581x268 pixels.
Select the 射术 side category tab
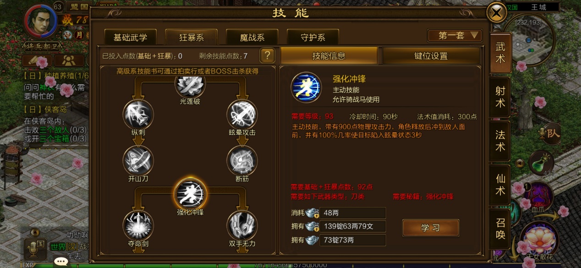pyautogui.click(x=500, y=97)
